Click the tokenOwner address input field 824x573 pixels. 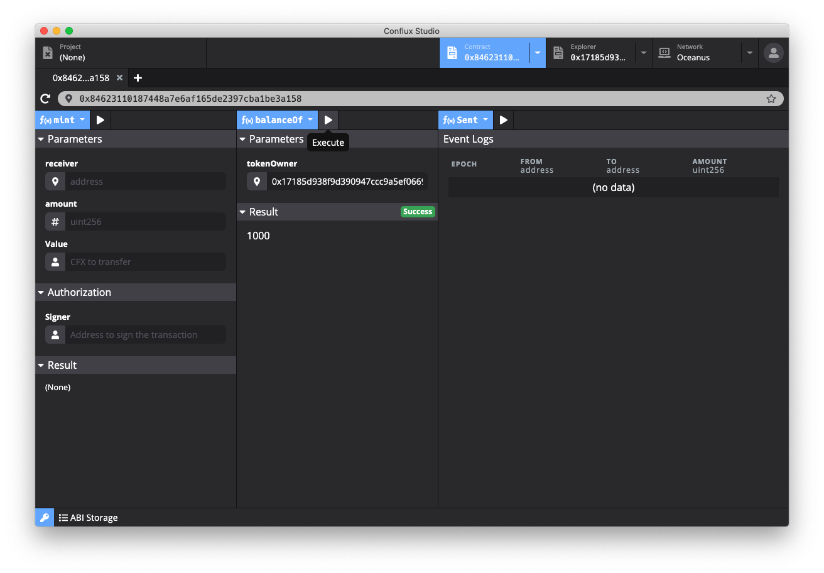pos(347,182)
